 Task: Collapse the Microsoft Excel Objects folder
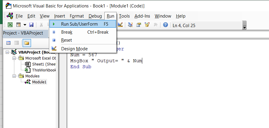(x=14, y=58)
